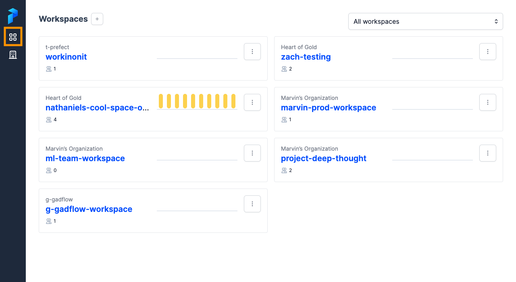Open the Workspaces grid icon in sidebar
516x282 pixels.
[13, 37]
